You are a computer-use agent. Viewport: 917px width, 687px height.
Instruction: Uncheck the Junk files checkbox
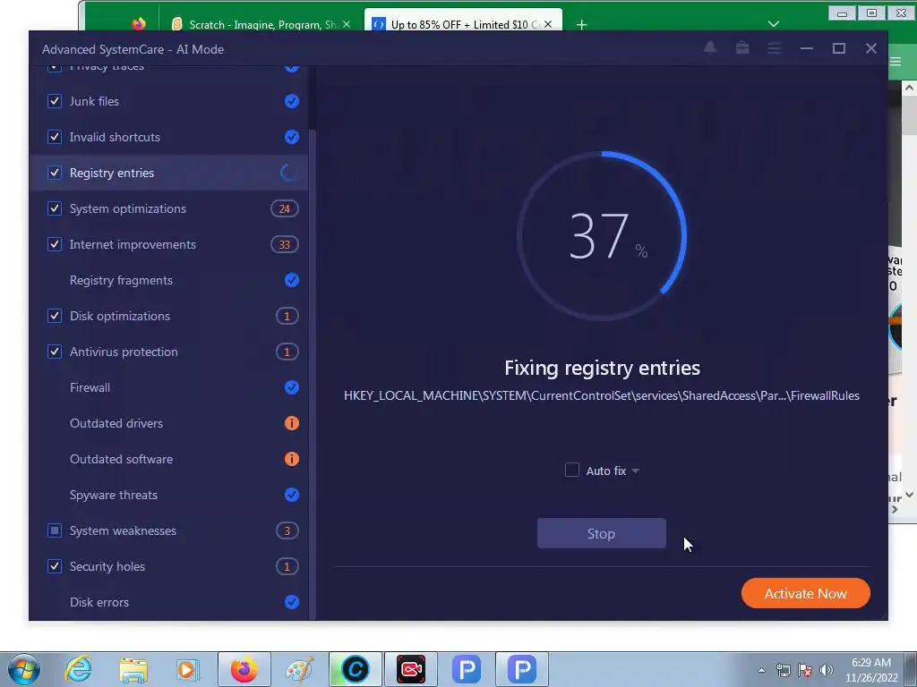[x=55, y=101]
